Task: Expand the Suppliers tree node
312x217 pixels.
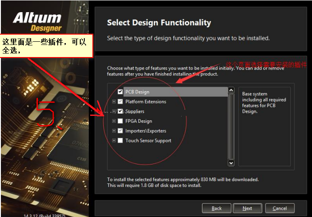Action: 114,111
